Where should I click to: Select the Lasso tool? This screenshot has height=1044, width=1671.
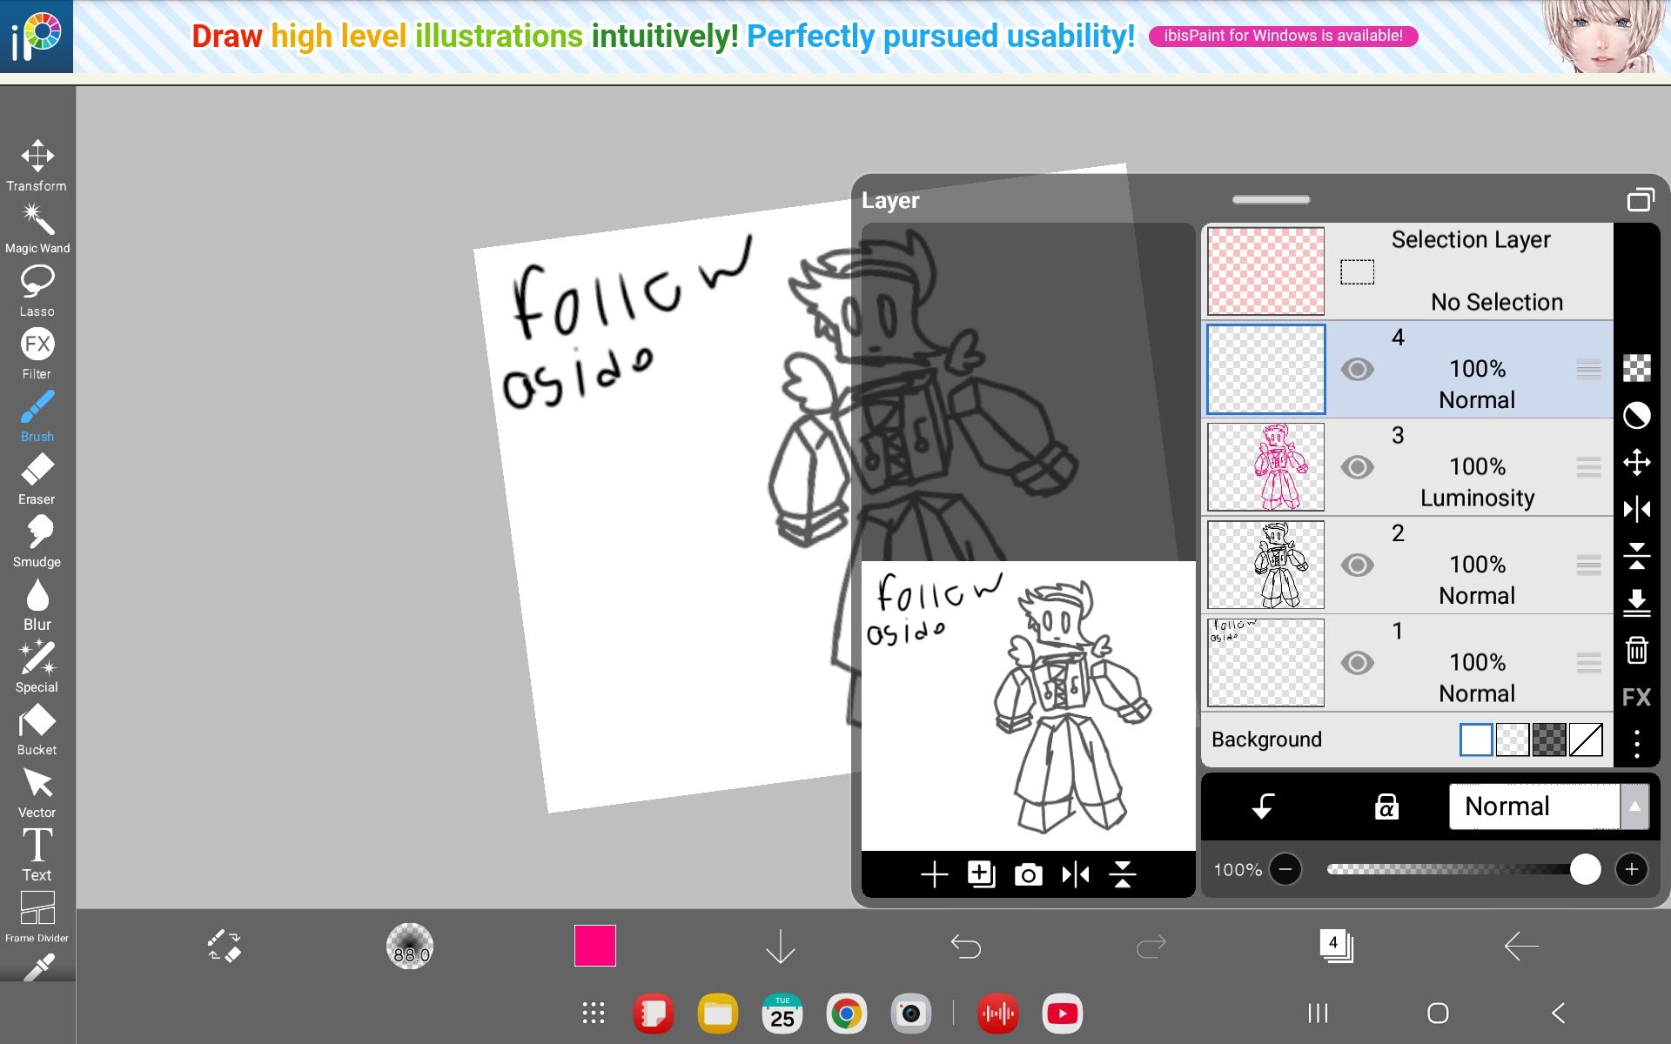point(37,291)
